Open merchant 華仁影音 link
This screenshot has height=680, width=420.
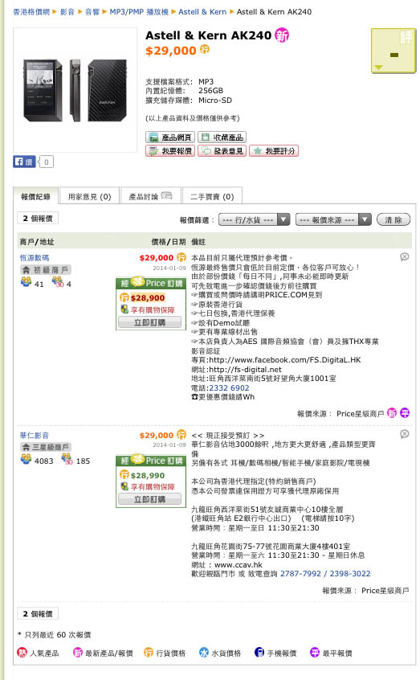(x=35, y=436)
